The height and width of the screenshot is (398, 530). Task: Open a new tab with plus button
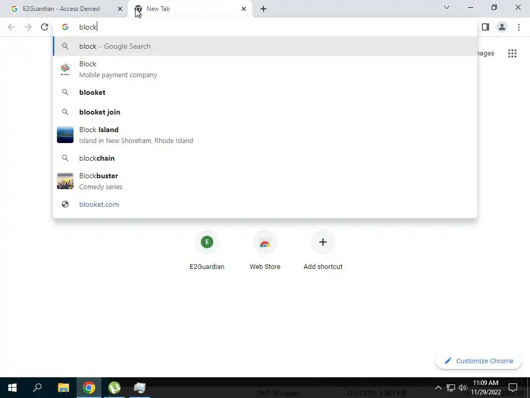(263, 9)
